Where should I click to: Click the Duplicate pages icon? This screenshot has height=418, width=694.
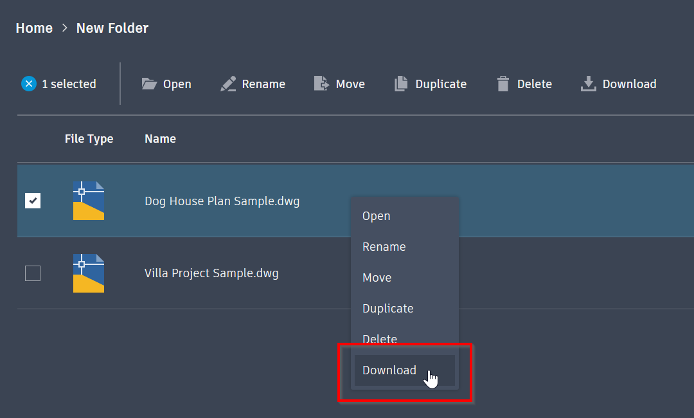[x=401, y=84]
